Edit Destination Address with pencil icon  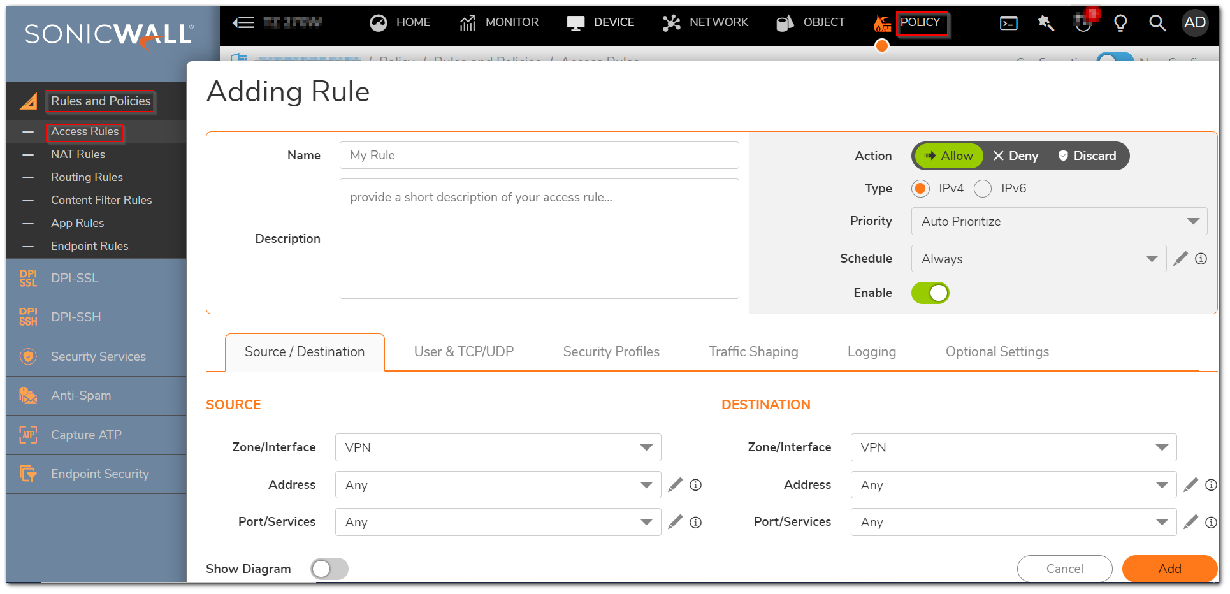pos(1191,485)
